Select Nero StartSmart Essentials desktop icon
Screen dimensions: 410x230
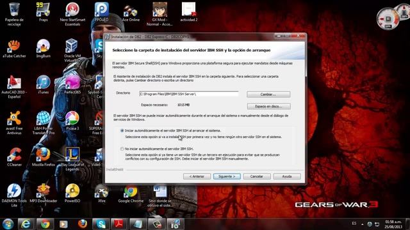(72, 14)
